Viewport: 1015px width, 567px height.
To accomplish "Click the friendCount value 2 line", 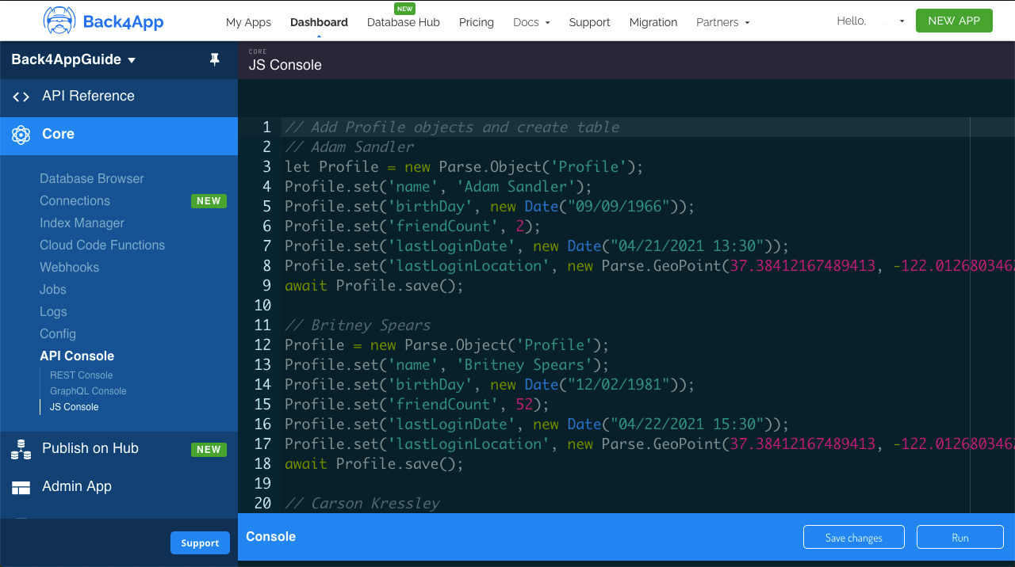I will click(412, 226).
